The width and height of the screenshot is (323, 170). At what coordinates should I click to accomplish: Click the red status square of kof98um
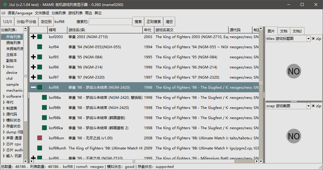pos(40,138)
